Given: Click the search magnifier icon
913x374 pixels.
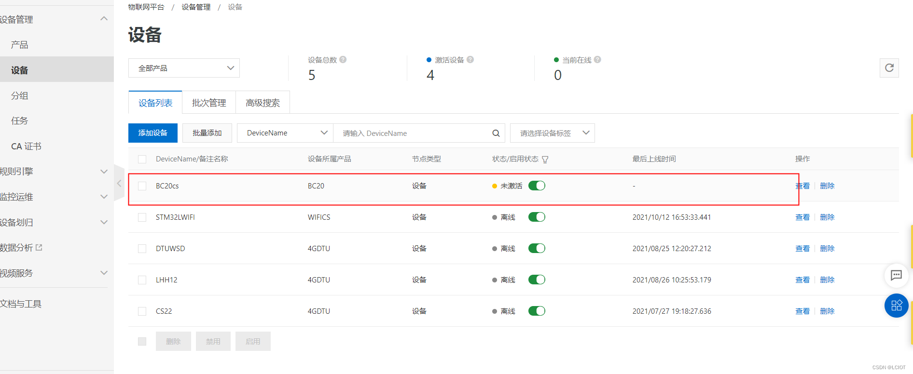Looking at the screenshot, I should [x=496, y=133].
